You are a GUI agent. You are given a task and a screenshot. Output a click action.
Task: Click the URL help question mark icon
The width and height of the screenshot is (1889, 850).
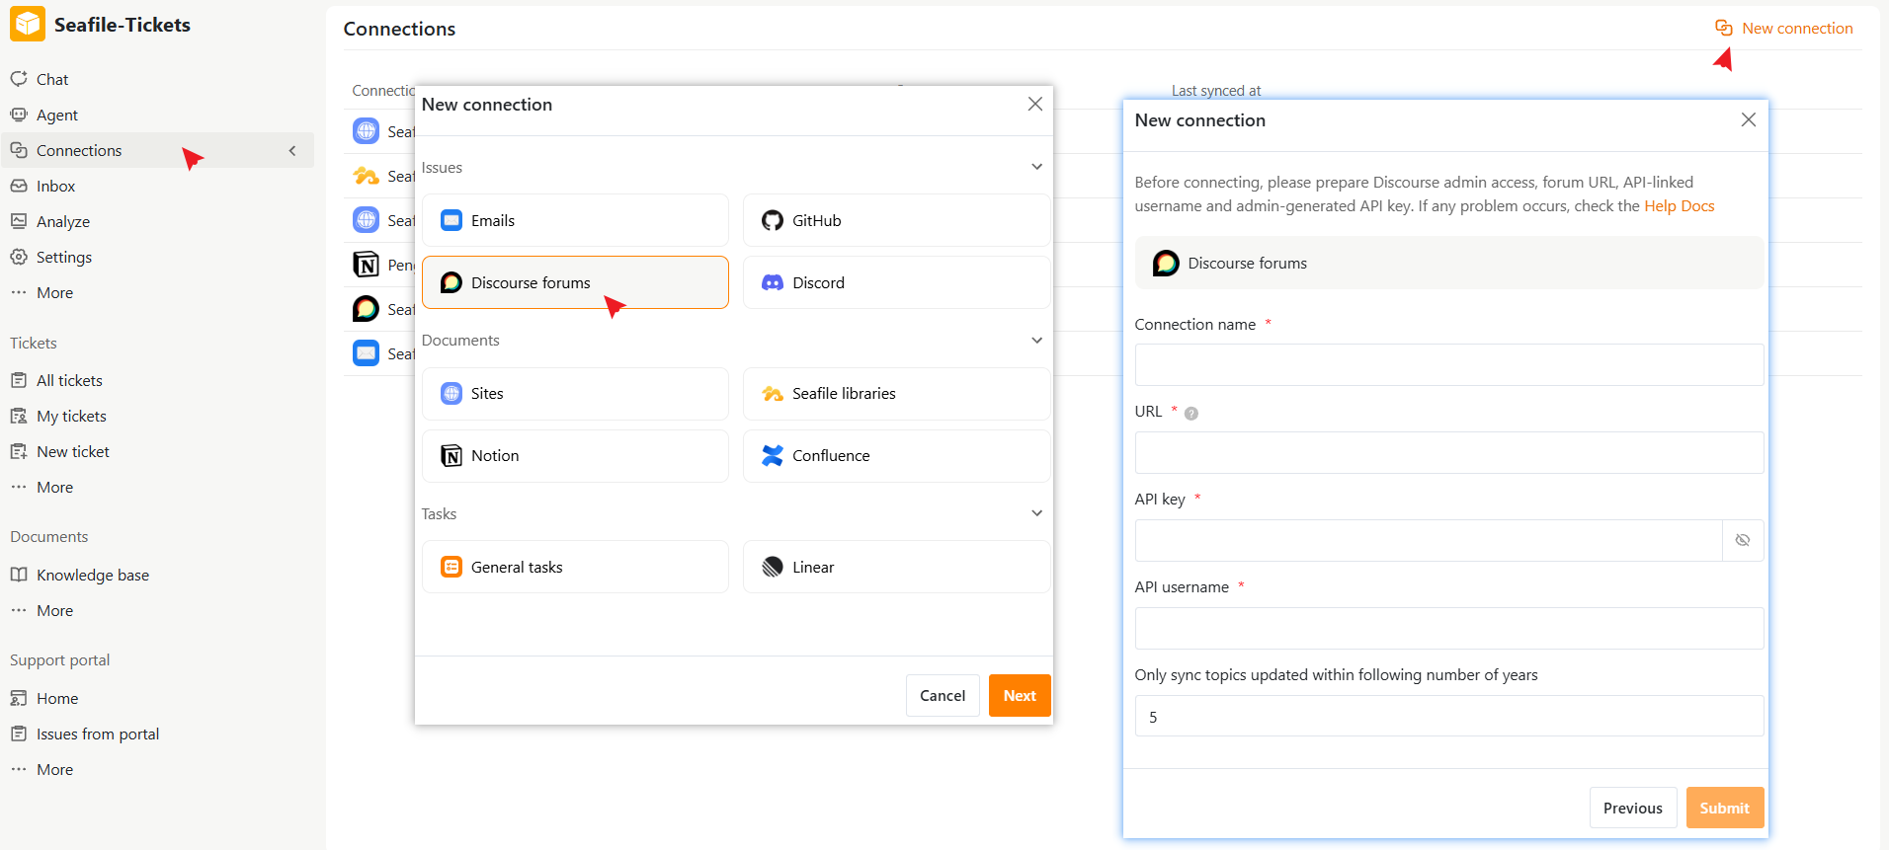[x=1191, y=414]
